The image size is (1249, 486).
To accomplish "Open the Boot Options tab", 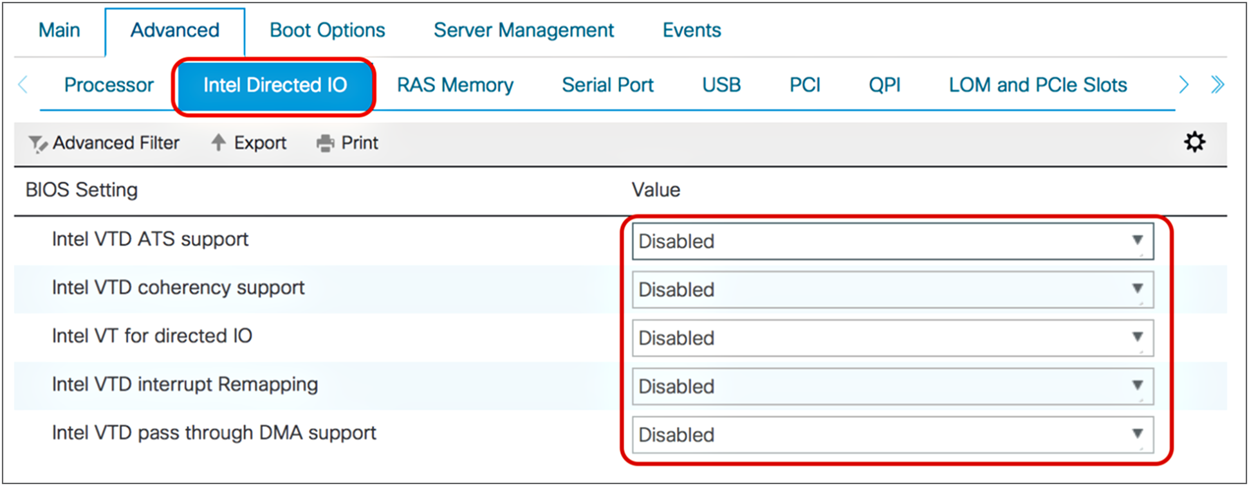I will coord(328,30).
